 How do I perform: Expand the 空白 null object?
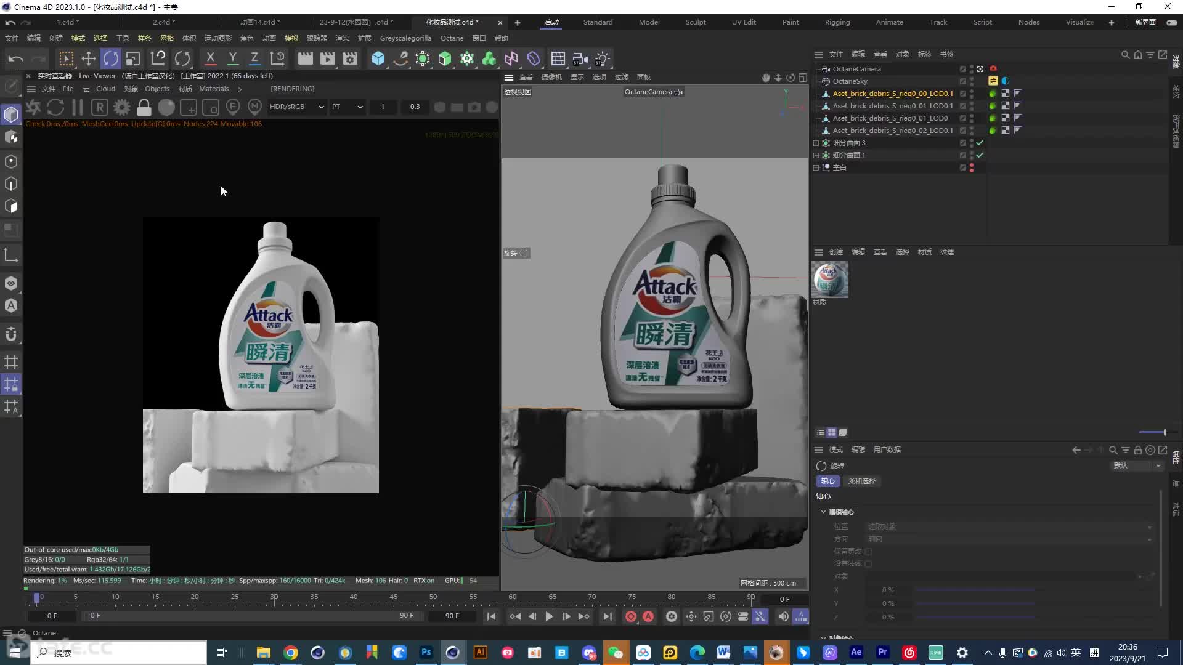(816, 167)
